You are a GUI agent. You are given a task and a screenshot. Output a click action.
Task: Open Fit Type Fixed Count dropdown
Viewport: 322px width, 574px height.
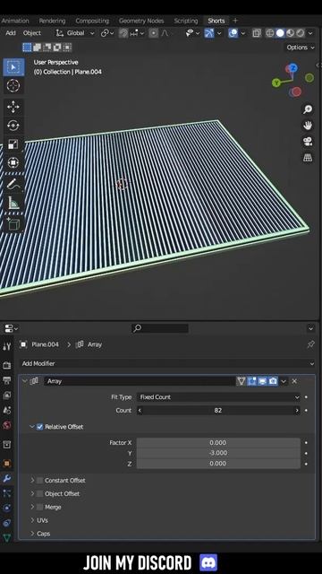click(218, 396)
